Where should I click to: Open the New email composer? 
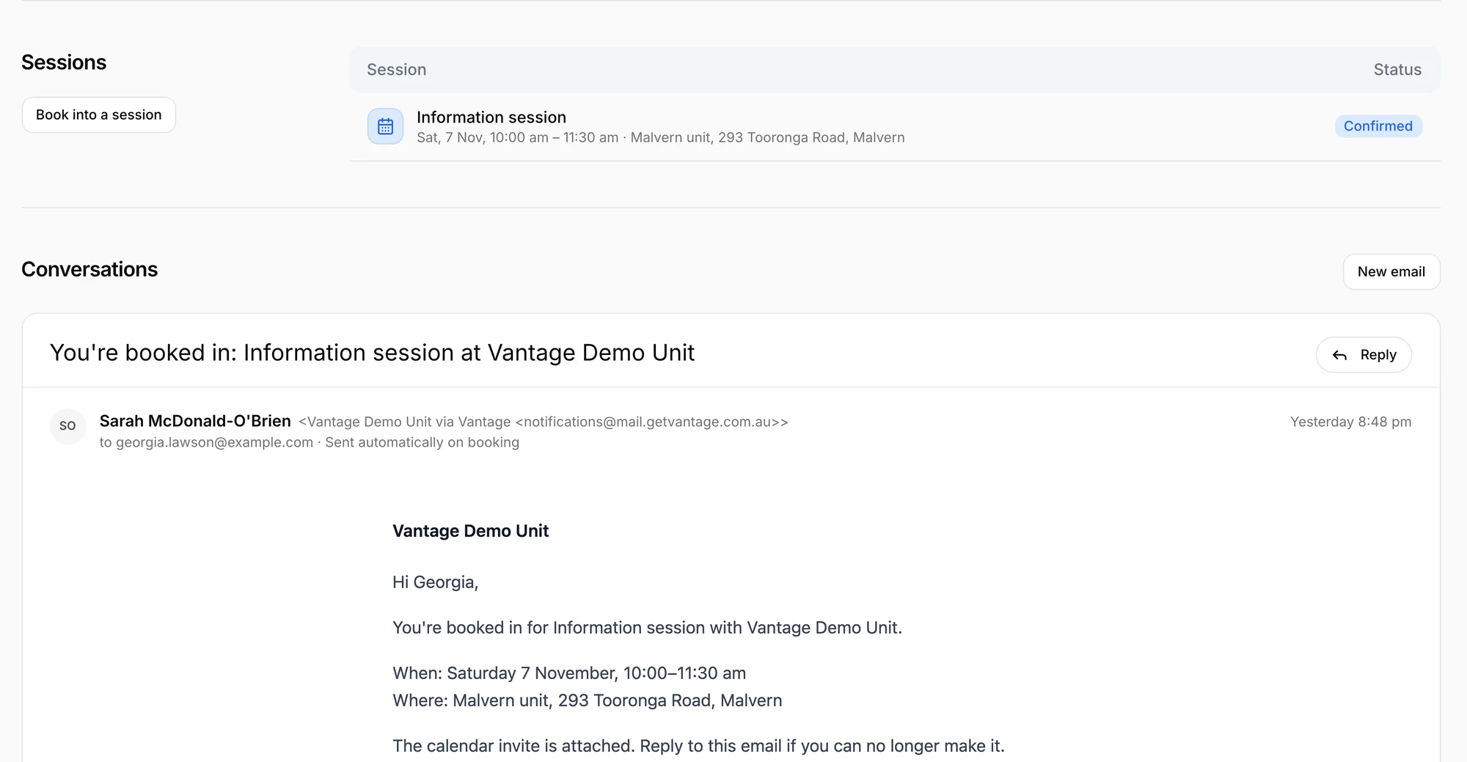1391,272
